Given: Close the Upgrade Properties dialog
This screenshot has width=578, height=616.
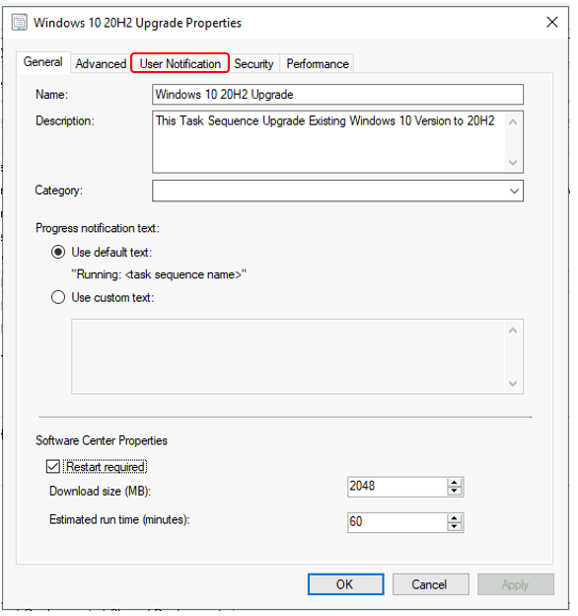Looking at the screenshot, I should pyautogui.click(x=551, y=22).
